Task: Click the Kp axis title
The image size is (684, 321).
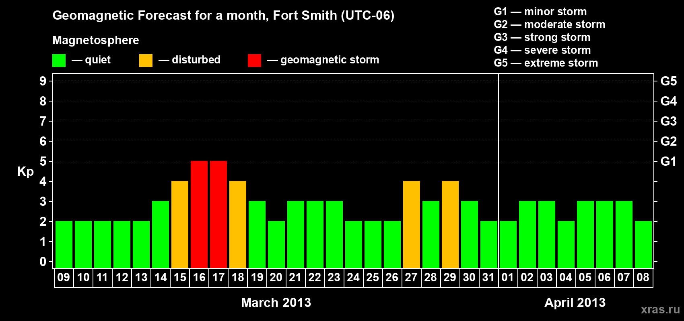Action: point(25,172)
